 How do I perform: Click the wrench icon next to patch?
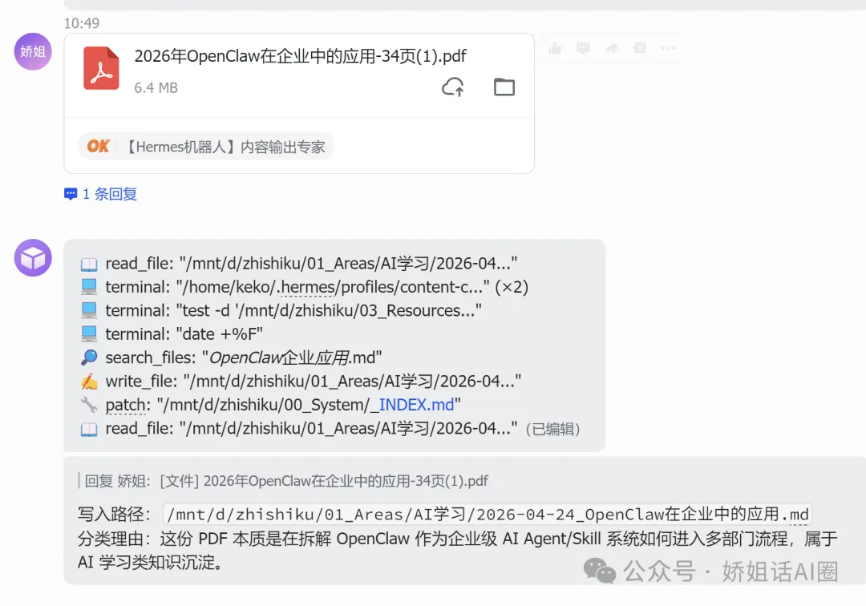coord(90,405)
